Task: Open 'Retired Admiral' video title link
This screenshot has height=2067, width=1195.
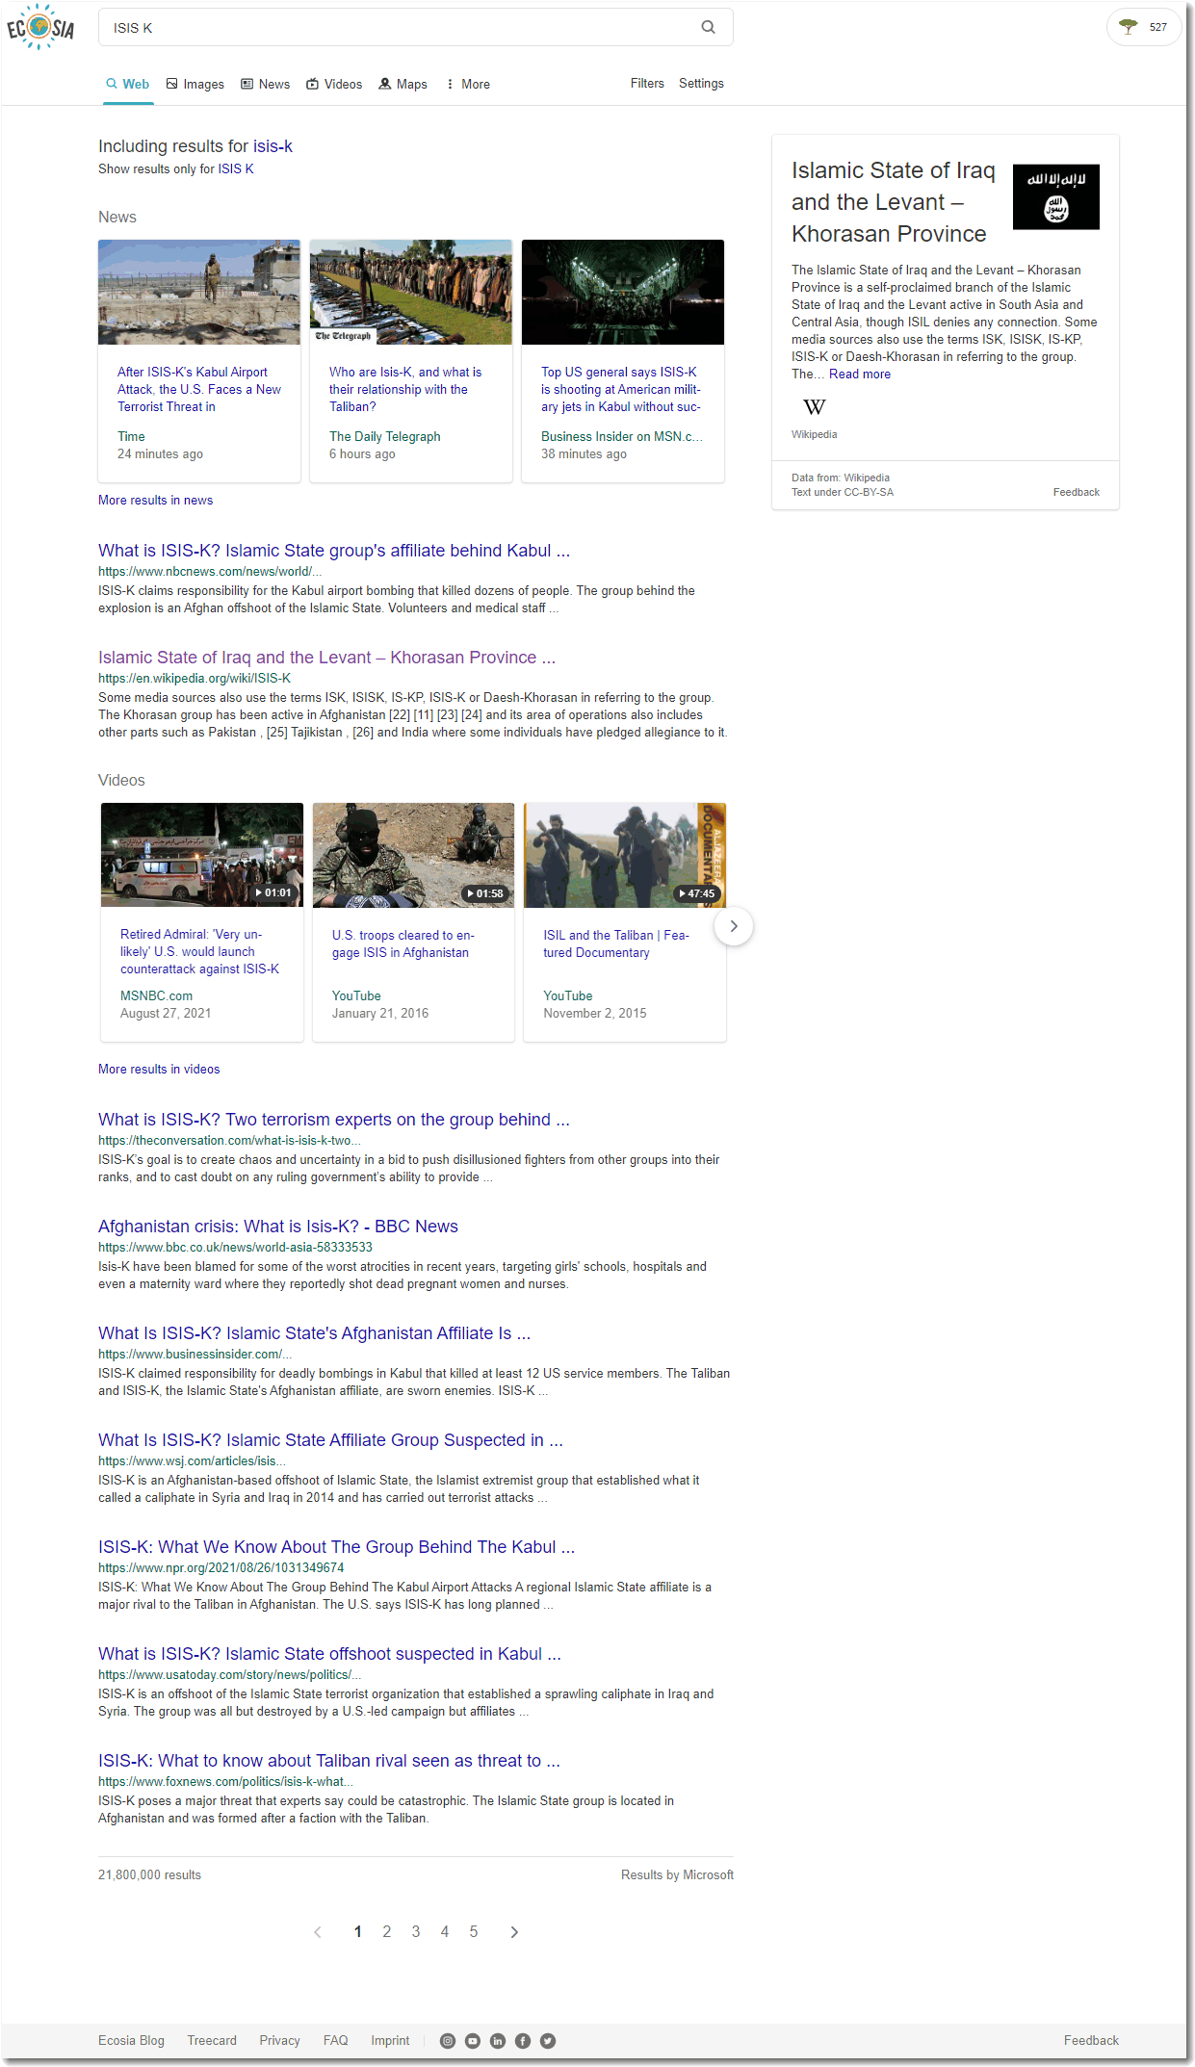Action: pyautogui.click(x=199, y=952)
